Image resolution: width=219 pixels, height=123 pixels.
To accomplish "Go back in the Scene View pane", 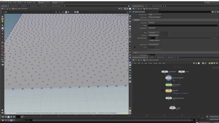I will click(x=2, y=9).
